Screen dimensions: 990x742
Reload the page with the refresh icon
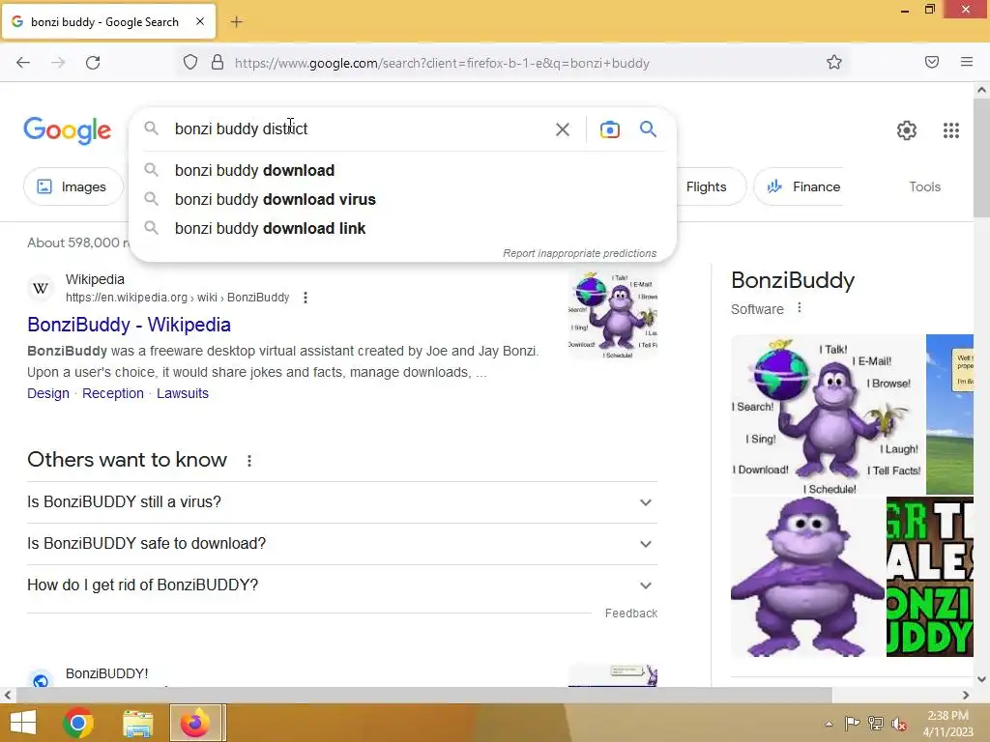(x=93, y=63)
